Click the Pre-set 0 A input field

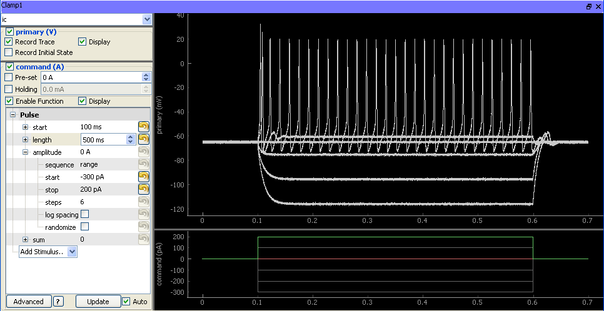tap(91, 77)
